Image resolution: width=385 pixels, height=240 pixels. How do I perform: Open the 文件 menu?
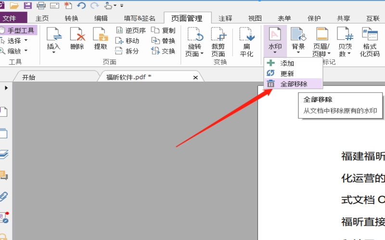[x=13, y=18]
